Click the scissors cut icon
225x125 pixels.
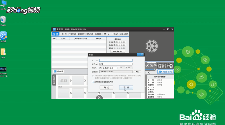pyautogui.click(x=99, y=97)
